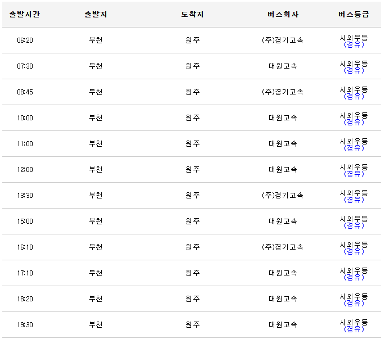Open the (경유) link in 12:00 row
The image size is (381, 339).
tap(354, 174)
